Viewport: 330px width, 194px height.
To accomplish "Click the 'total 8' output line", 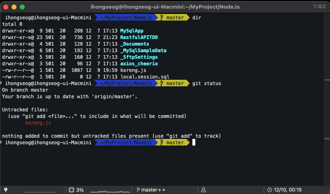I will [x=12, y=24].
